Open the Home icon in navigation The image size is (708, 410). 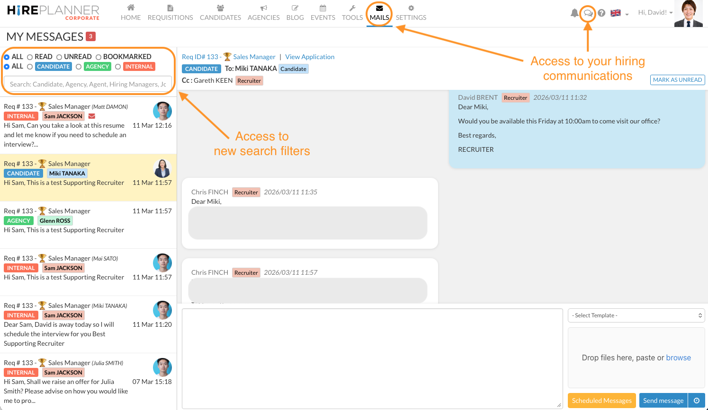131,8
